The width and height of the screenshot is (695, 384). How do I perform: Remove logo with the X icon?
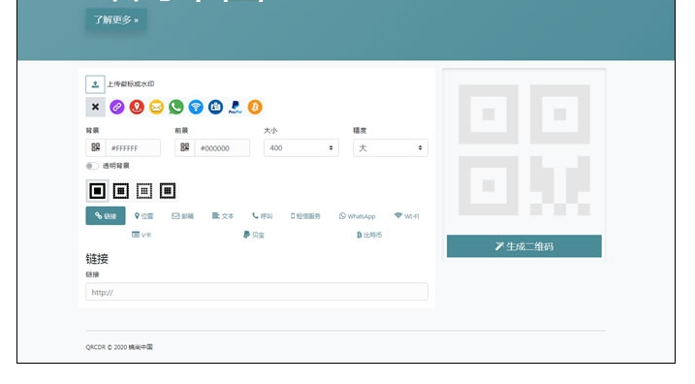coord(95,107)
